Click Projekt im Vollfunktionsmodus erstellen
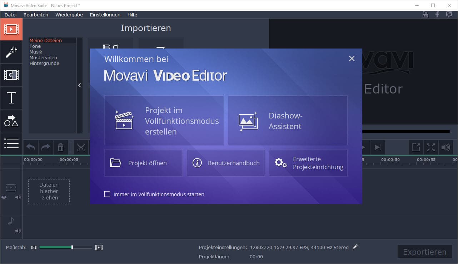 tap(164, 120)
